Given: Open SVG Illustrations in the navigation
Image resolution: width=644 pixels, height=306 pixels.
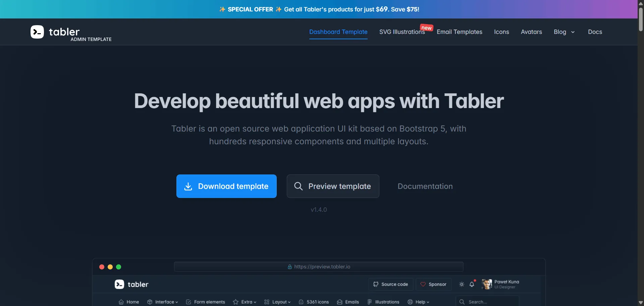Looking at the screenshot, I should point(402,32).
